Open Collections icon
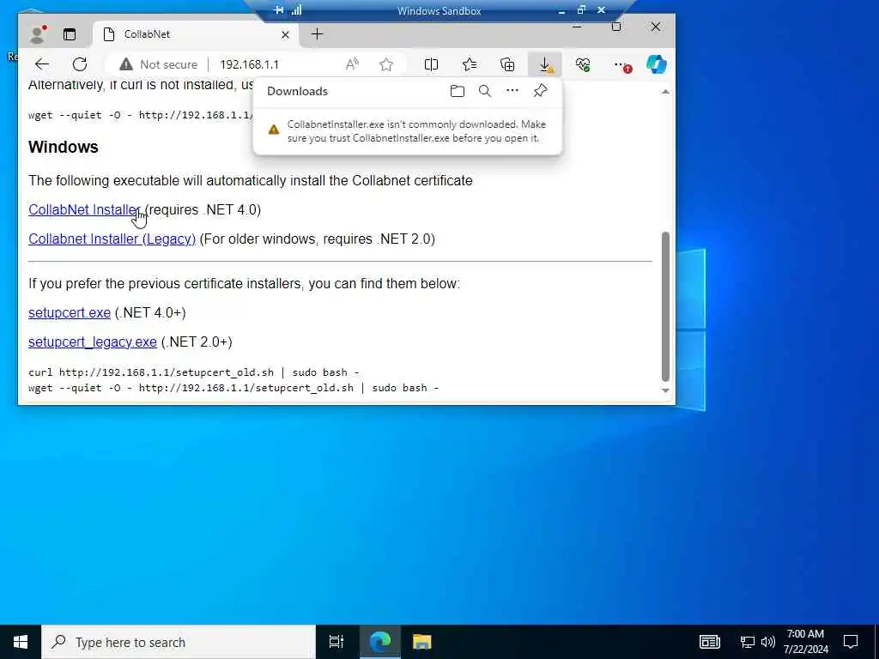Image resolution: width=879 pixels, height=659 pixels. 507,64
